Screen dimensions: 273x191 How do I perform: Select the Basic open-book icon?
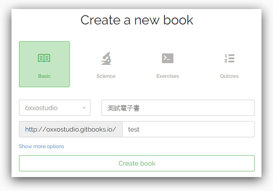[44, 58]
